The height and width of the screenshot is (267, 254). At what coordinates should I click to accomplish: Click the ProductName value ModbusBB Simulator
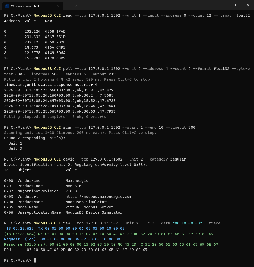click(x=86, y=202)
